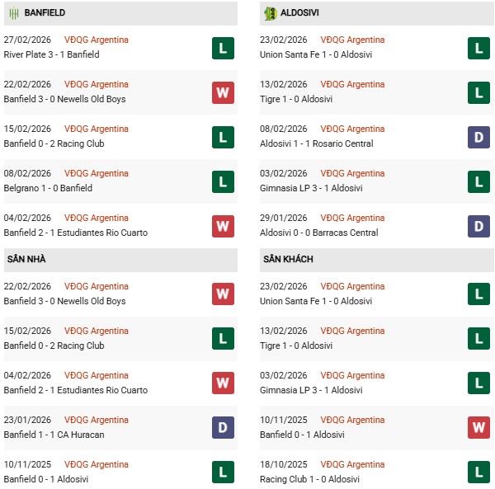Click the loss badge for Racing Club 1-0 Aldosivi
This screenshot has width=495, height=489.
(478, 473)
